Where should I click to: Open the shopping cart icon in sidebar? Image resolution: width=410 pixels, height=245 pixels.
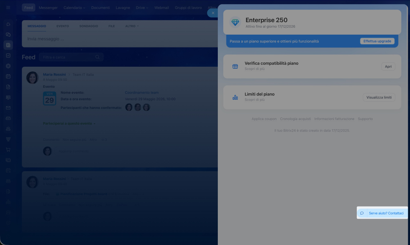8,149
